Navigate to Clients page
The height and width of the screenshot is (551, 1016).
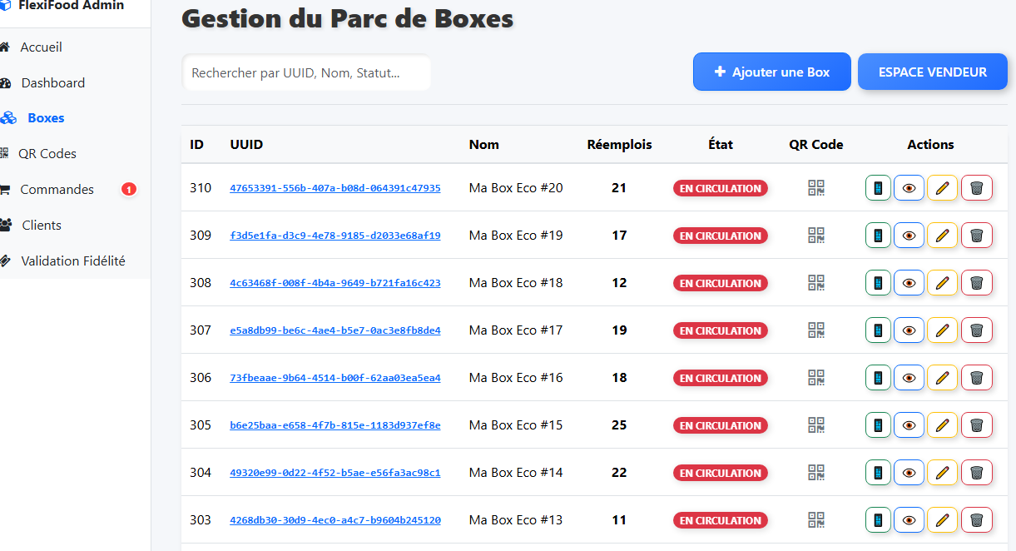click(x=42, y=226)
